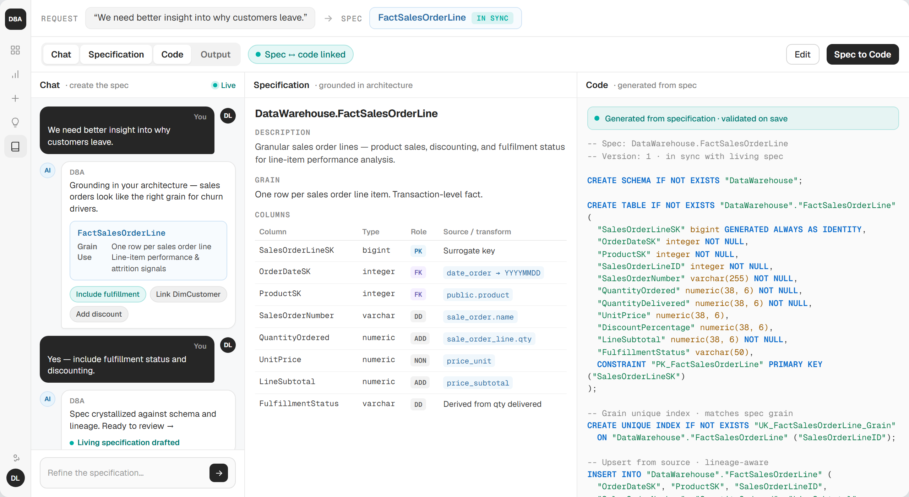
Task: Click the Living specification drafted status
Action: [x=125, y=443]
